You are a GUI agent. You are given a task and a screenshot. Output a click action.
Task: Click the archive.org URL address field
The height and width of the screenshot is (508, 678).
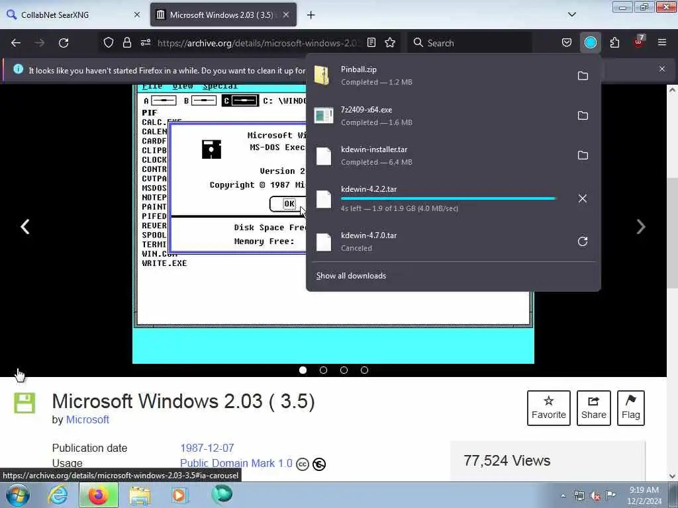pos(258,43)
